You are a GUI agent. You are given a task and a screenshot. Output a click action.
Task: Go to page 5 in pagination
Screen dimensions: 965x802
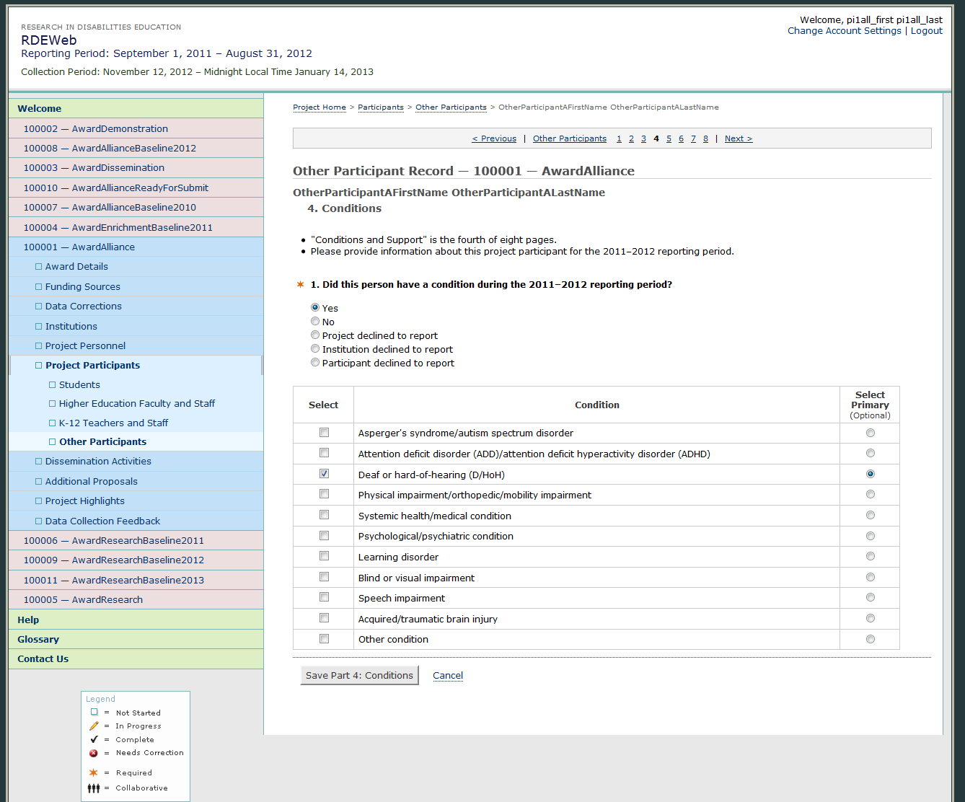(669, 138)
